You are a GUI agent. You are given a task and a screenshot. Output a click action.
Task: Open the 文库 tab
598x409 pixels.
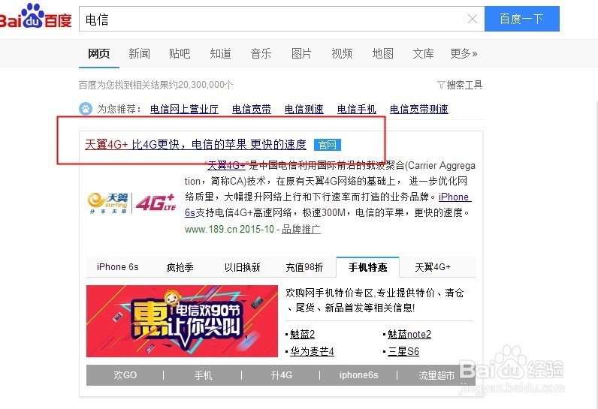(x=423, y=54)
